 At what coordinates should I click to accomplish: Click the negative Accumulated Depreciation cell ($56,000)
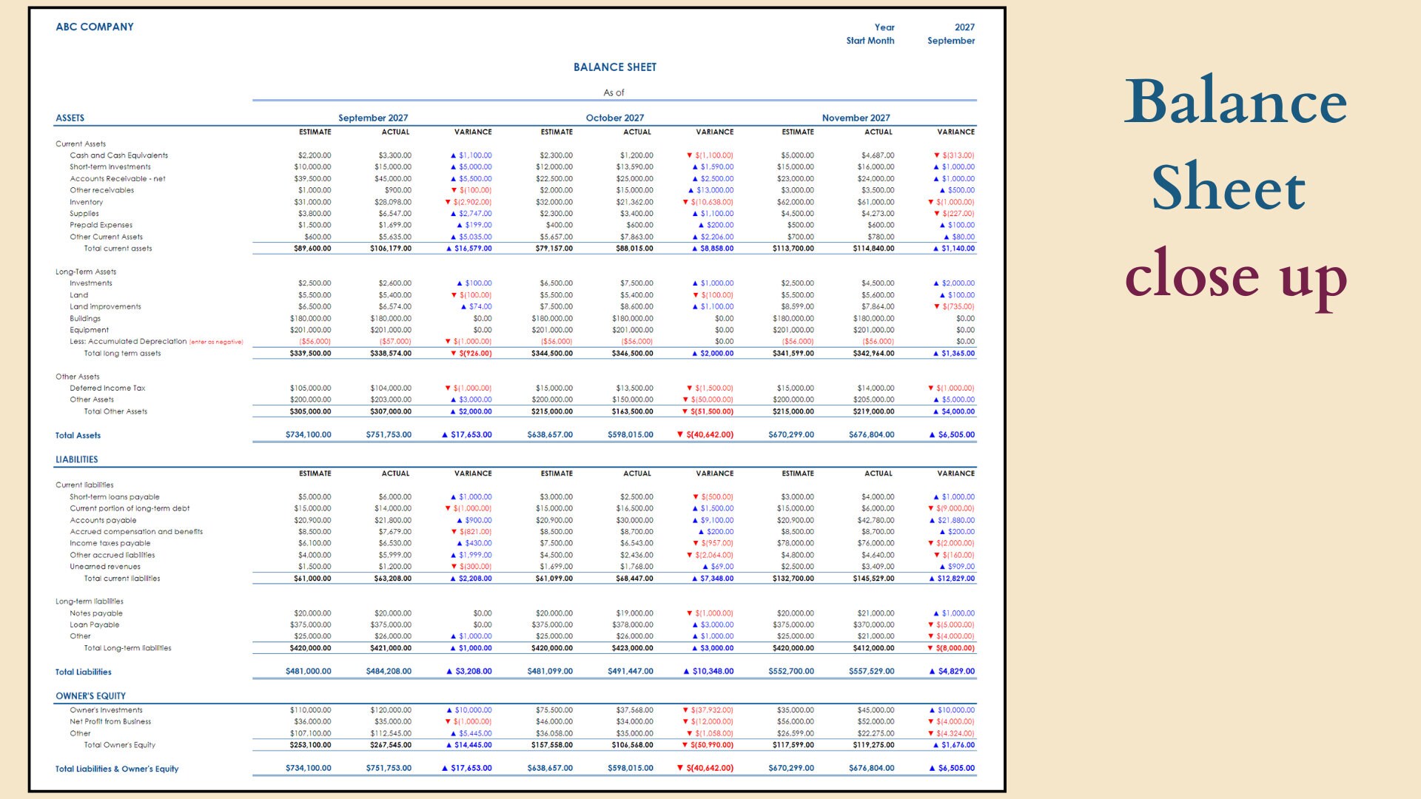click(316, 341)
